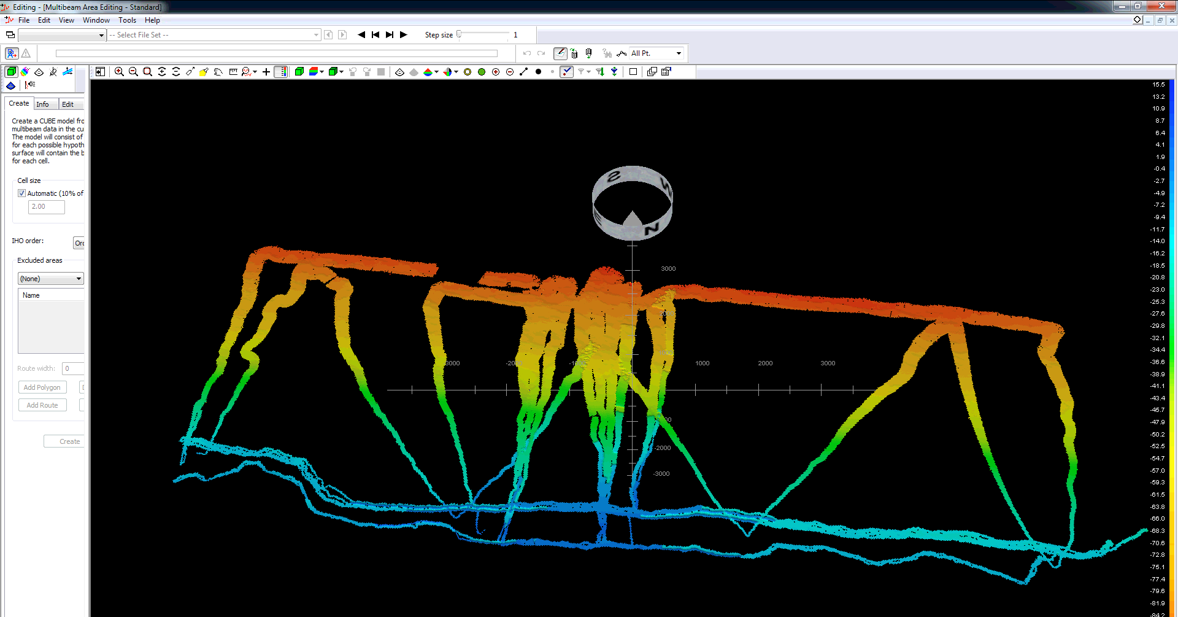Click the Add Polygon button
Screen dimensions: 1178x617
(42, 387)
